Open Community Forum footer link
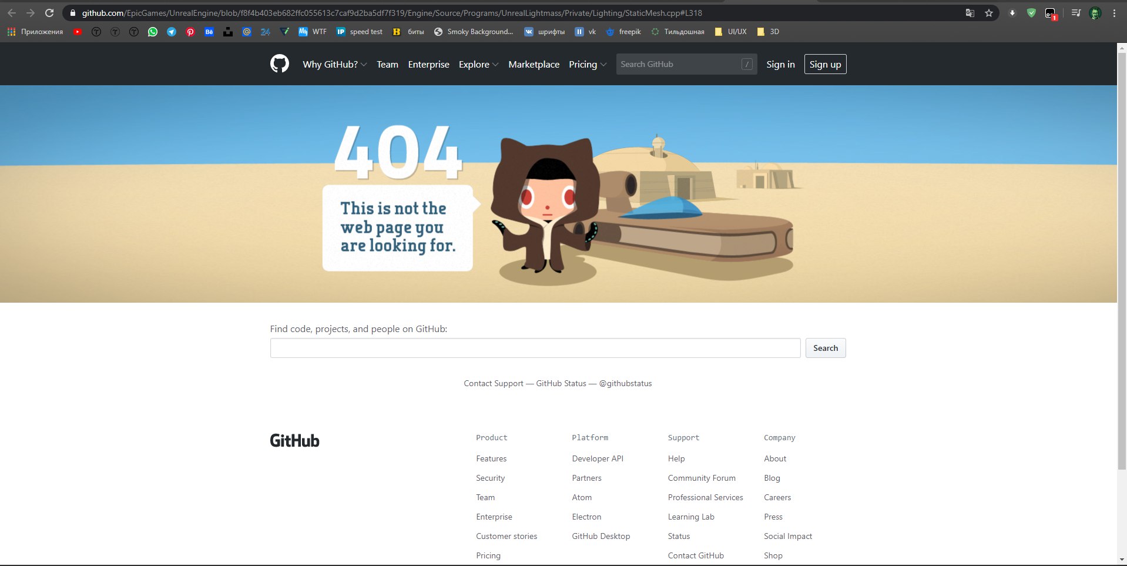 702,478
